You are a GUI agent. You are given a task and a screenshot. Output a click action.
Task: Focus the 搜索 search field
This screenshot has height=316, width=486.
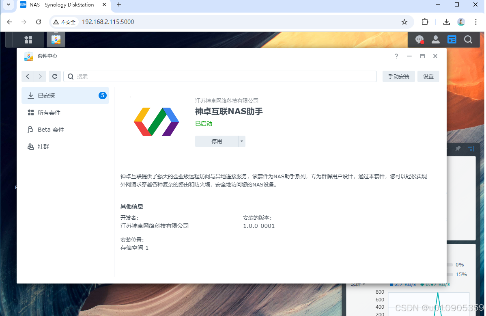[220, 76]
